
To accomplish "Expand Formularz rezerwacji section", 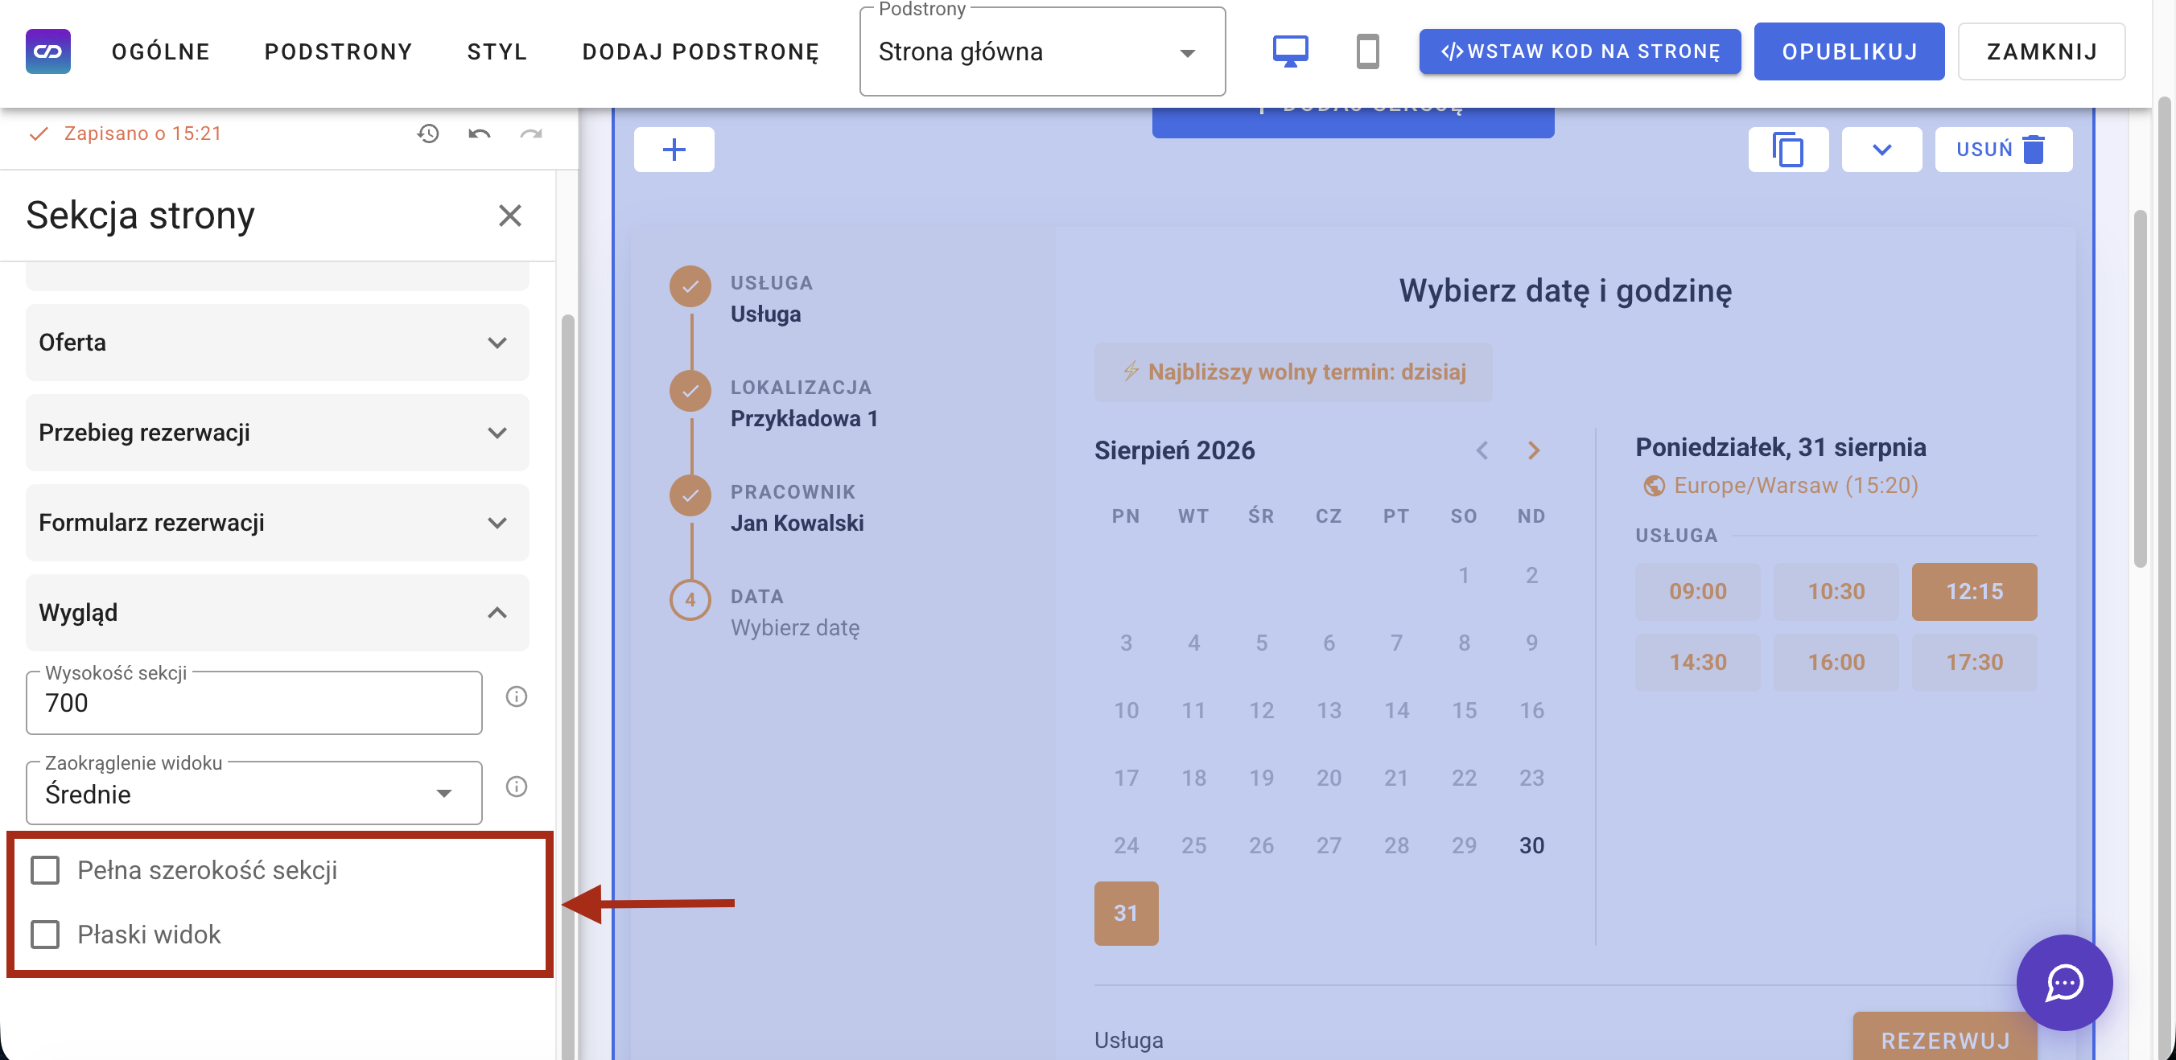I will (x=277, y=524).
